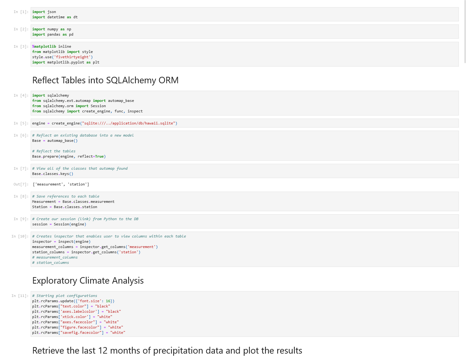The height and width of the screenshot is (357, 466).
Task: Click the create_engine code cell
Action: pyautogui.click(x=245, y=123)
